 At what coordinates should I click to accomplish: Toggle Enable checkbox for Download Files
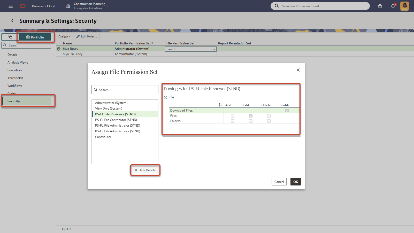(287, 111)
